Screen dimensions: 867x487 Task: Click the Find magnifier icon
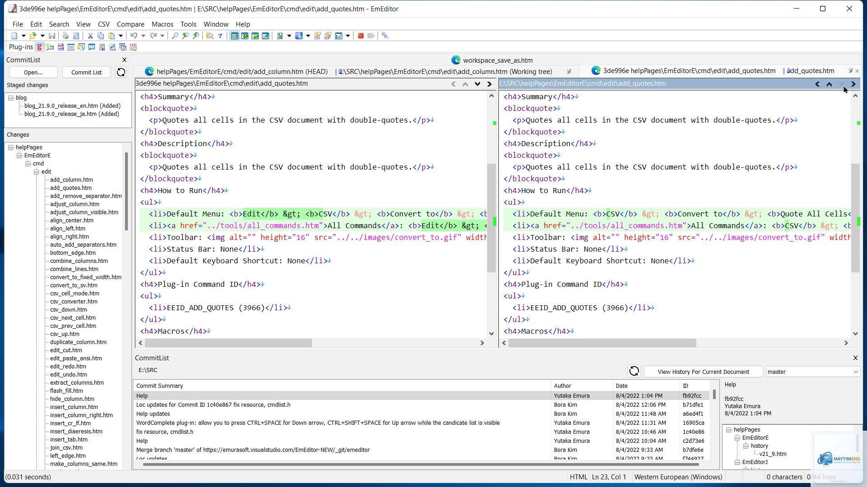tap(175, 36)
